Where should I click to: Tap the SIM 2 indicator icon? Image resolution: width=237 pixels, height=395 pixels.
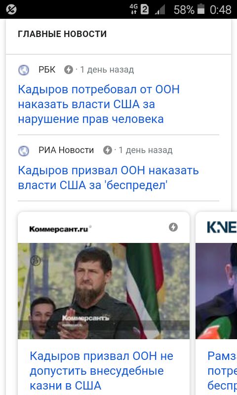(x=144, y=9)
